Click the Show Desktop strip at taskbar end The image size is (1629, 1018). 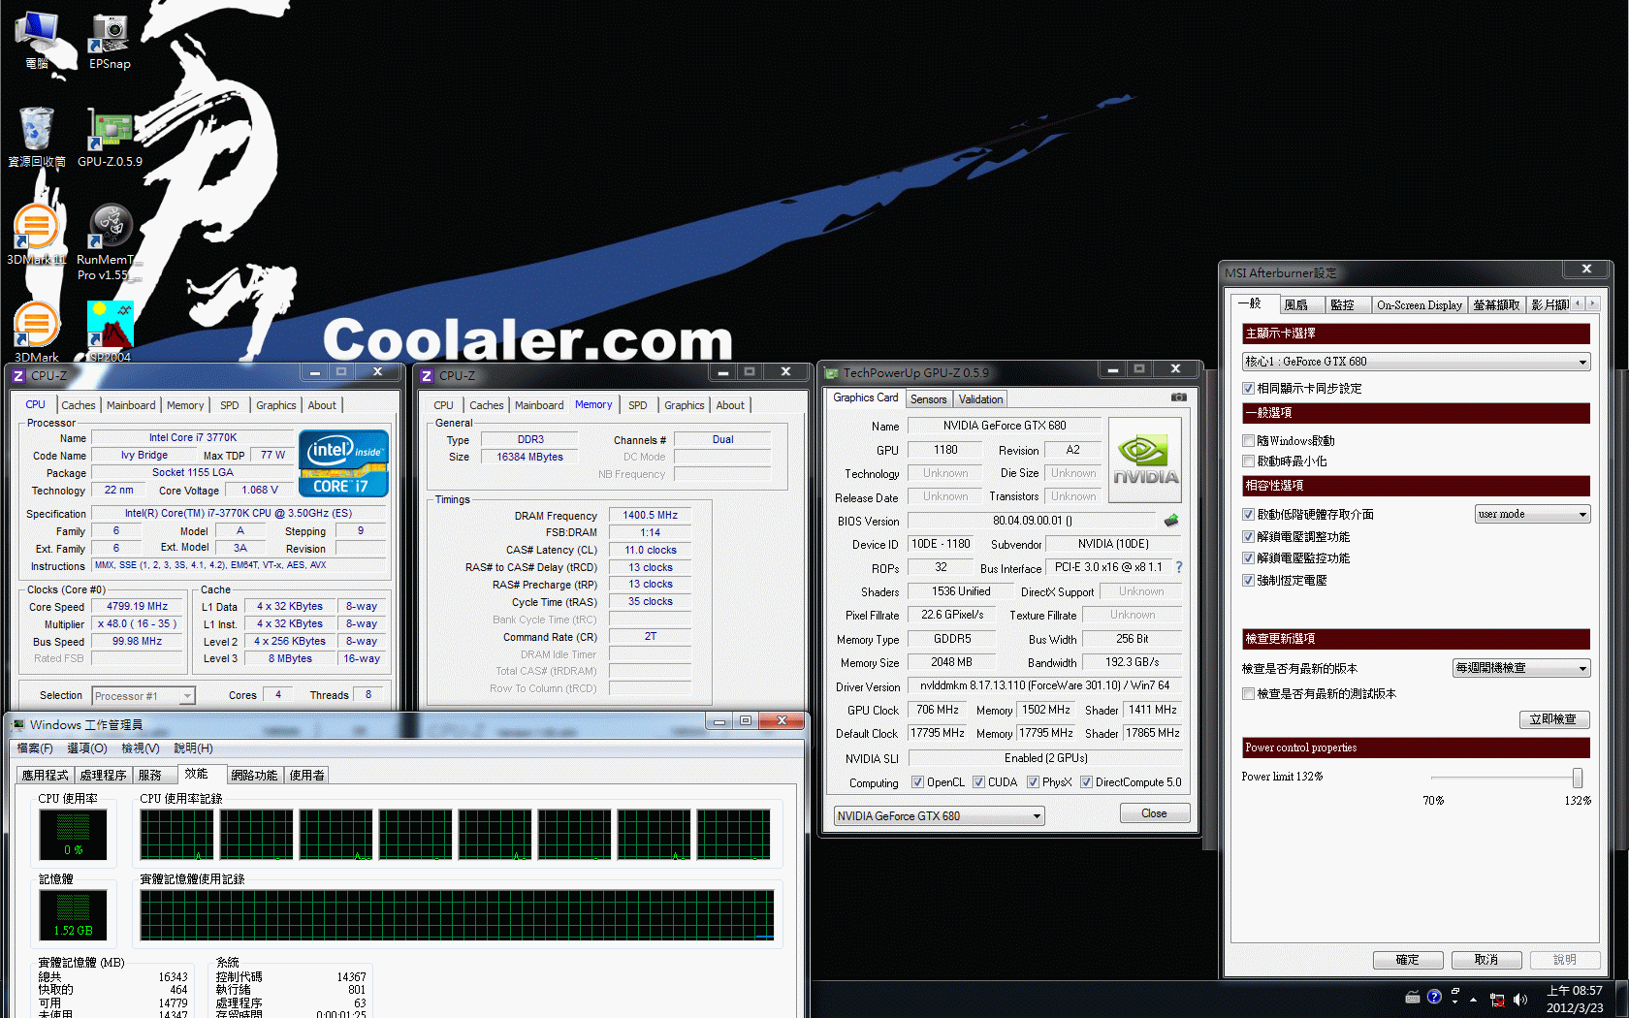(x=1622, y=1000)
